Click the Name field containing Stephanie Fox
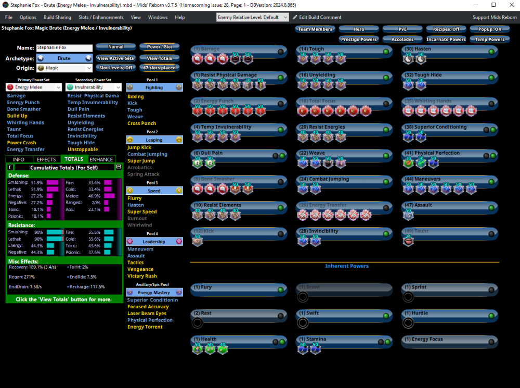This screenshot has height=388, width=520. coord(64,48)
